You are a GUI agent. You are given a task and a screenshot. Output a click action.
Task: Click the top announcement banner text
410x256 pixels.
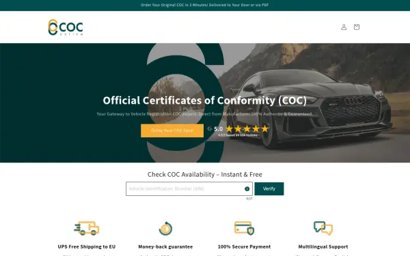click(x=205, y=5)
